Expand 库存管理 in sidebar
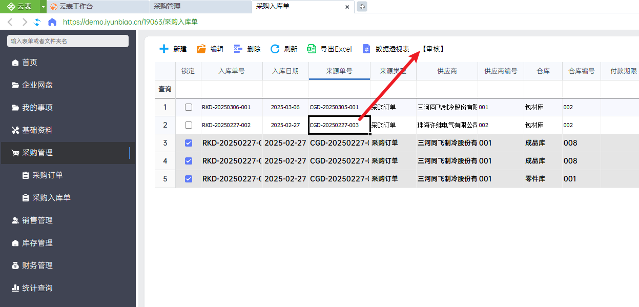Viewport: 639px width, 307px height. click(x=68, y=243)
